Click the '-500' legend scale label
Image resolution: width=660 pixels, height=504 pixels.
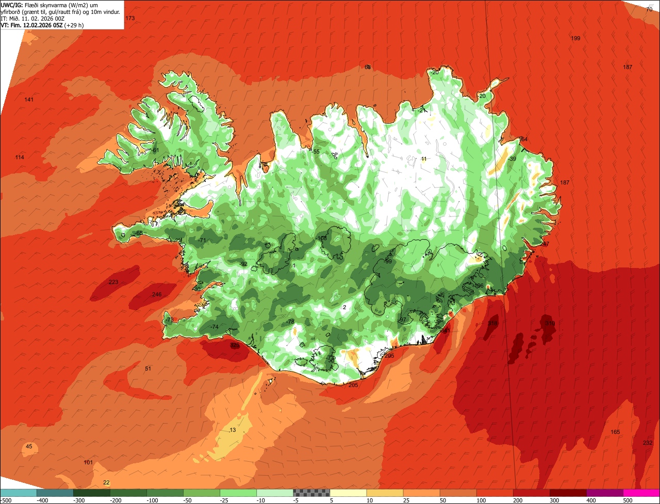click(x=6, y=500)
